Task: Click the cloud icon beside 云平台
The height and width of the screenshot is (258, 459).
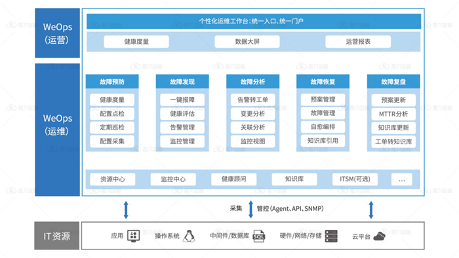Action: [379, 236]
